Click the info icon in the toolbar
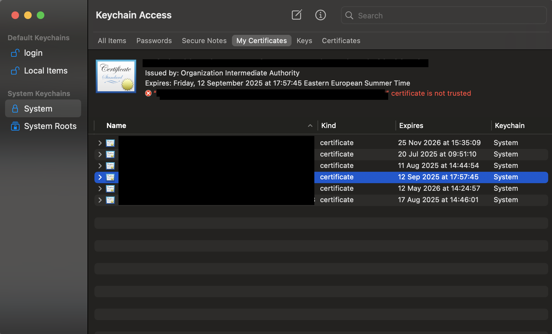This screenshot has width=552, height=334. 320,15
